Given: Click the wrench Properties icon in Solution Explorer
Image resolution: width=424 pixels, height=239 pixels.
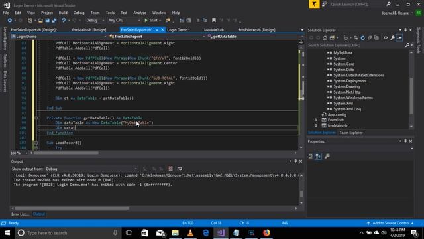Looking at the screenshot, I should tap(392, 38).
